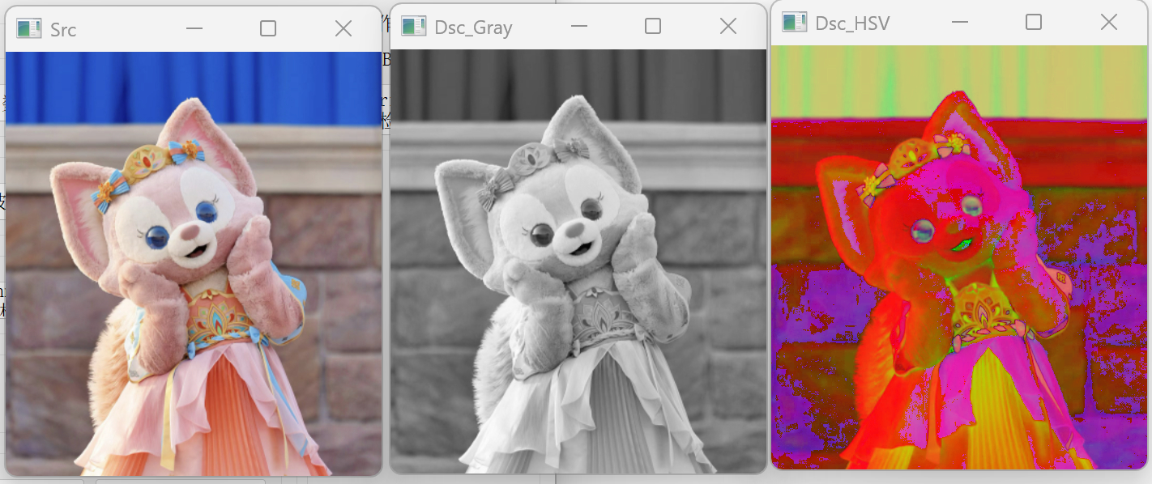
Task: Close the Dsc_HSV window
Action: pyautogui.click(x=1109, y=23)
